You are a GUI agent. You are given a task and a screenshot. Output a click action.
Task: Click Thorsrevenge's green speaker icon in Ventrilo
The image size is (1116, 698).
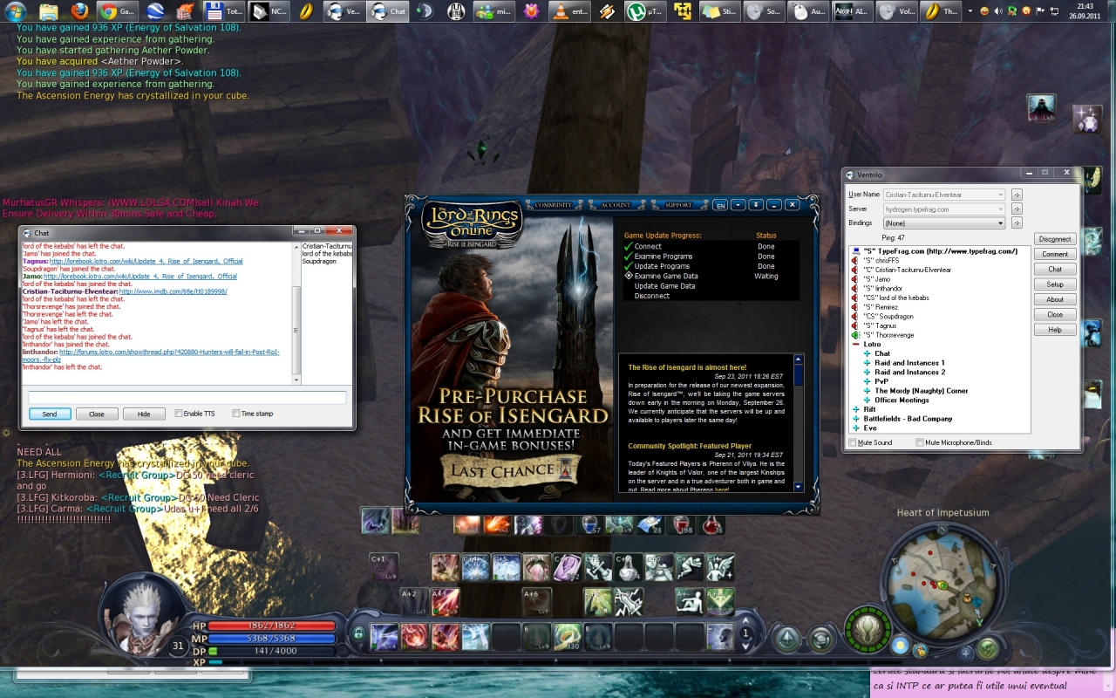coord(855,335)
